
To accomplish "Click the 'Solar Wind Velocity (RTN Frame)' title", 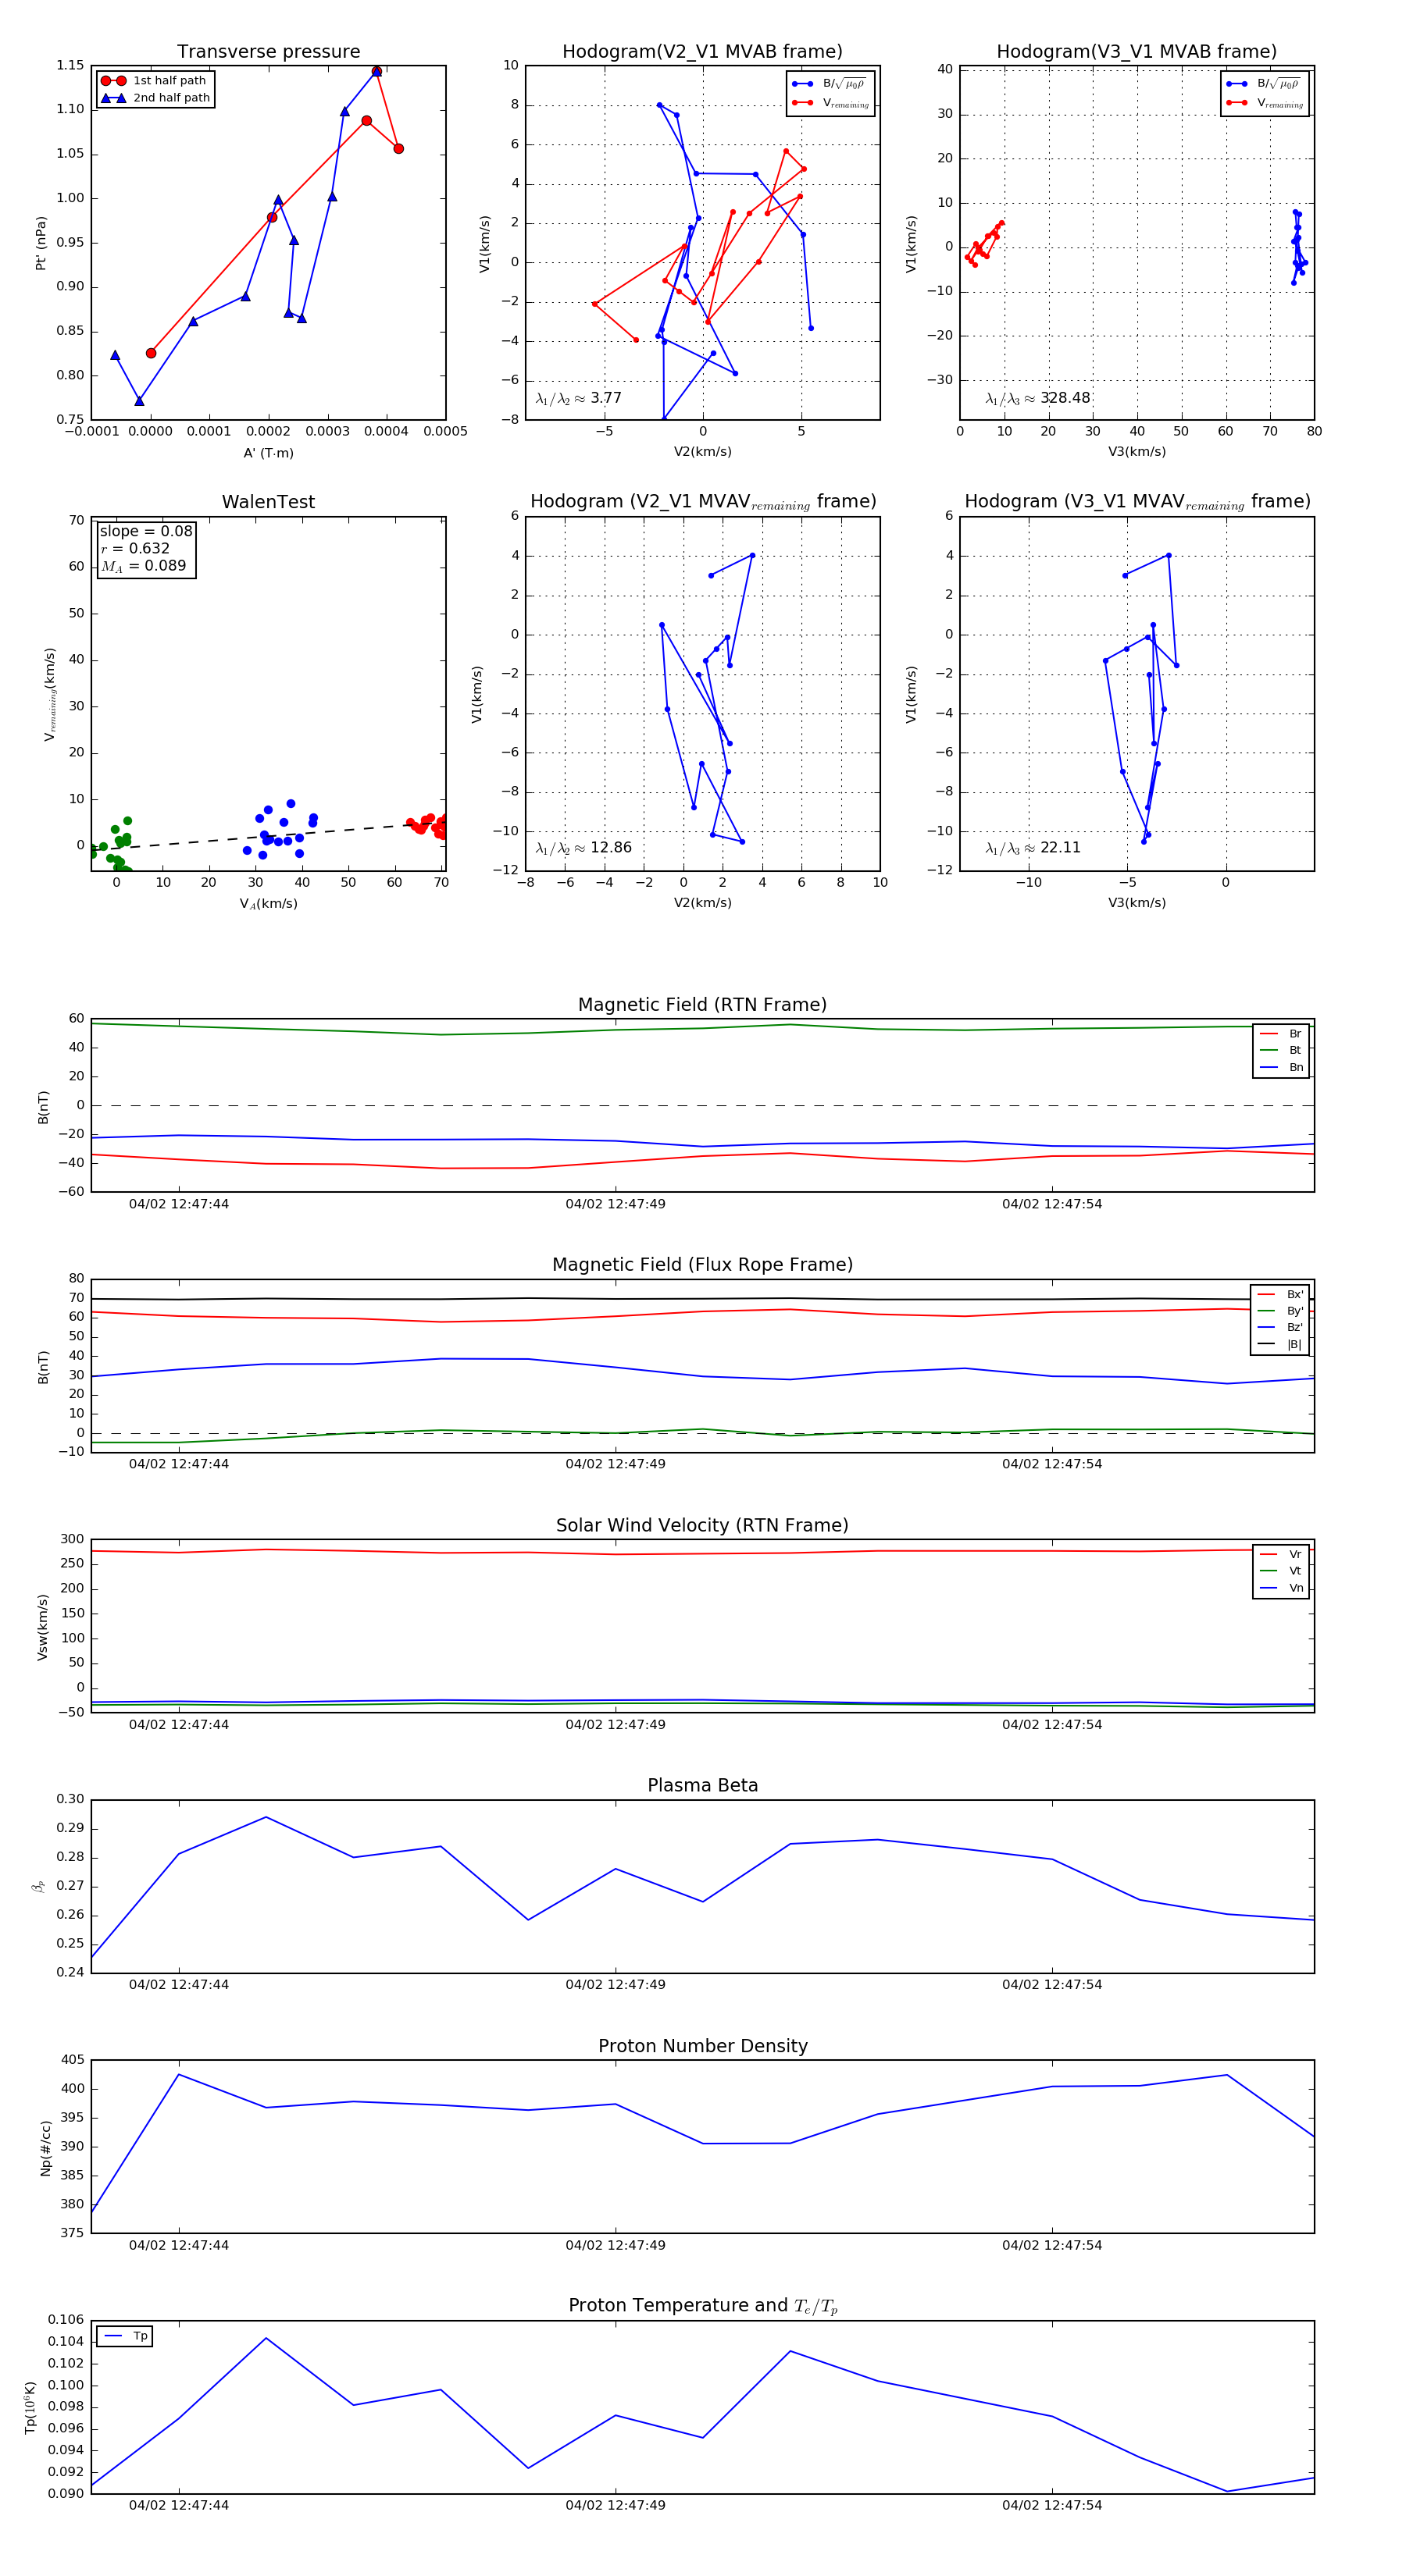I will click(x=702, y=1525).
